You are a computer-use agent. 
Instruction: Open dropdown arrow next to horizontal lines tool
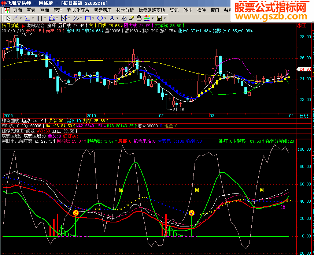pos(33,18)
